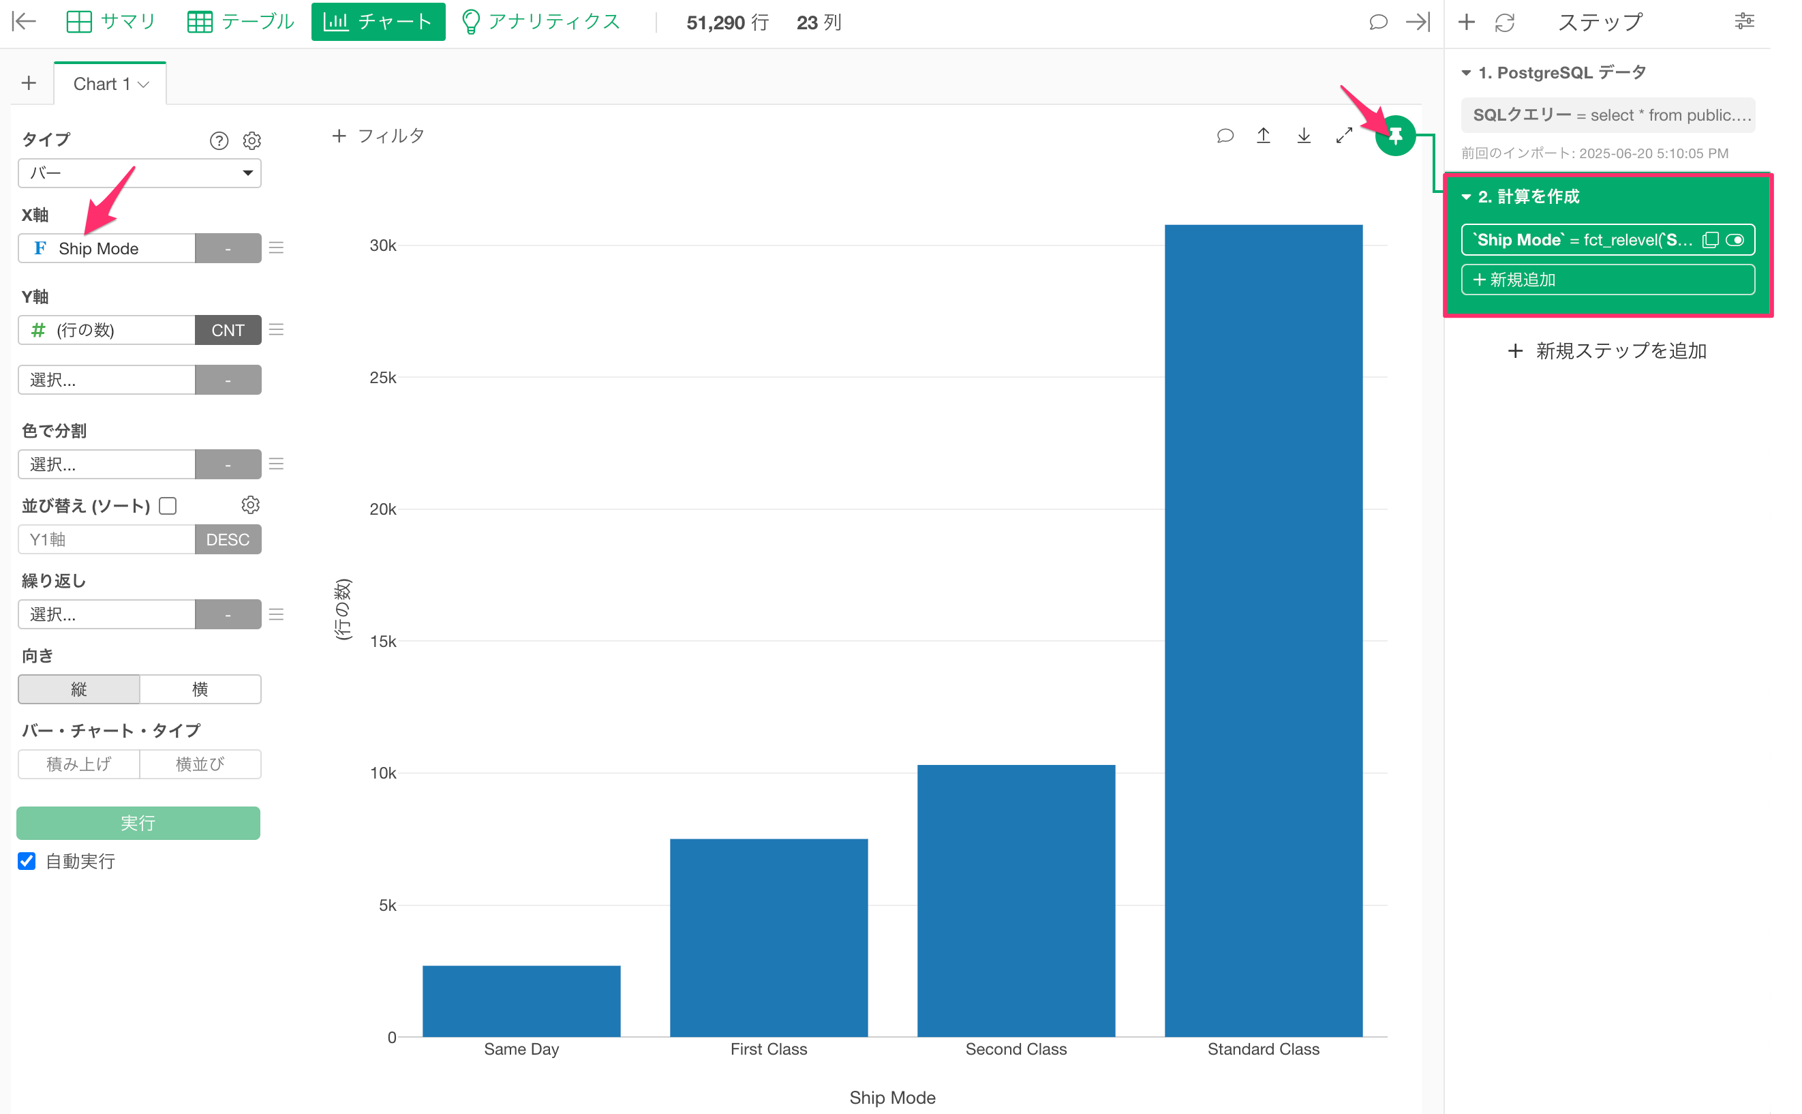Collapse the 1. PostgreSQL データ step
Screen dimensions: 1802x1114
1466,73
